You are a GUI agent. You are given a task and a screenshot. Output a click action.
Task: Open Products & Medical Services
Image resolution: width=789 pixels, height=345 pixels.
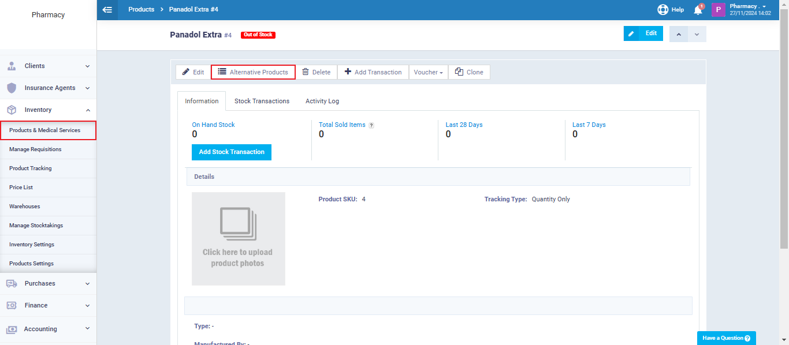point(48,130)
